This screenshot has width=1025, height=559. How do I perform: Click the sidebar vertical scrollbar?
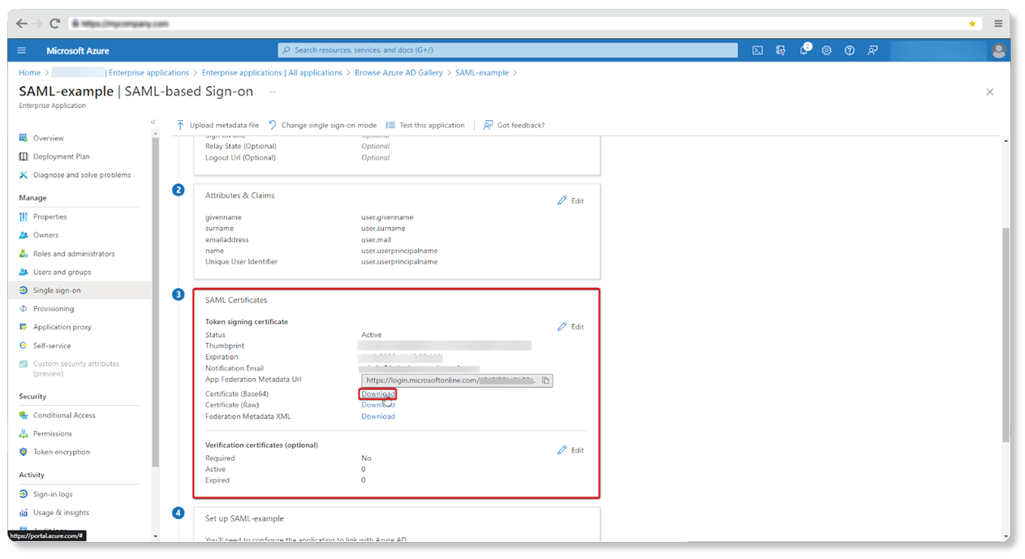tap(156, 300)
